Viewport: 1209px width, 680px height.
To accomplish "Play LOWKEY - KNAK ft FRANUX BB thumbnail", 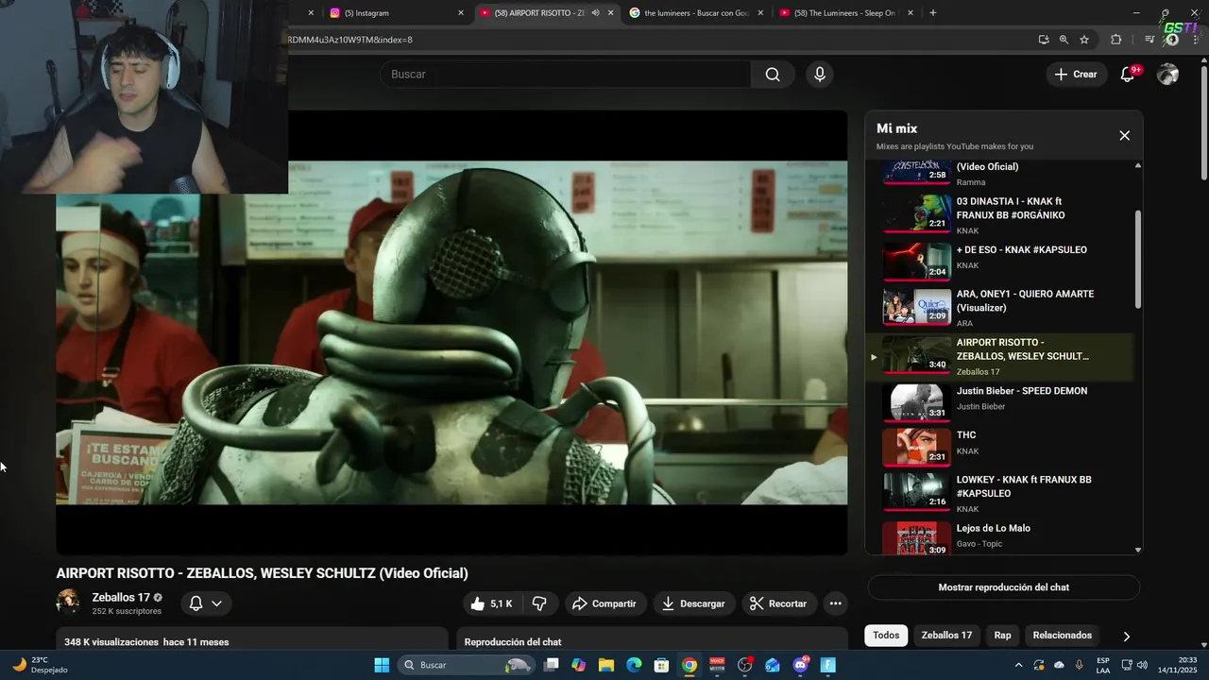I will pos(917,491).
